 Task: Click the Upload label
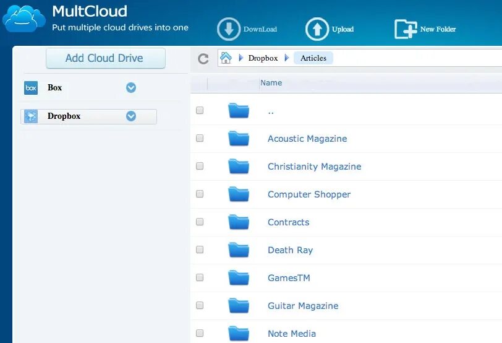point(343,29)
